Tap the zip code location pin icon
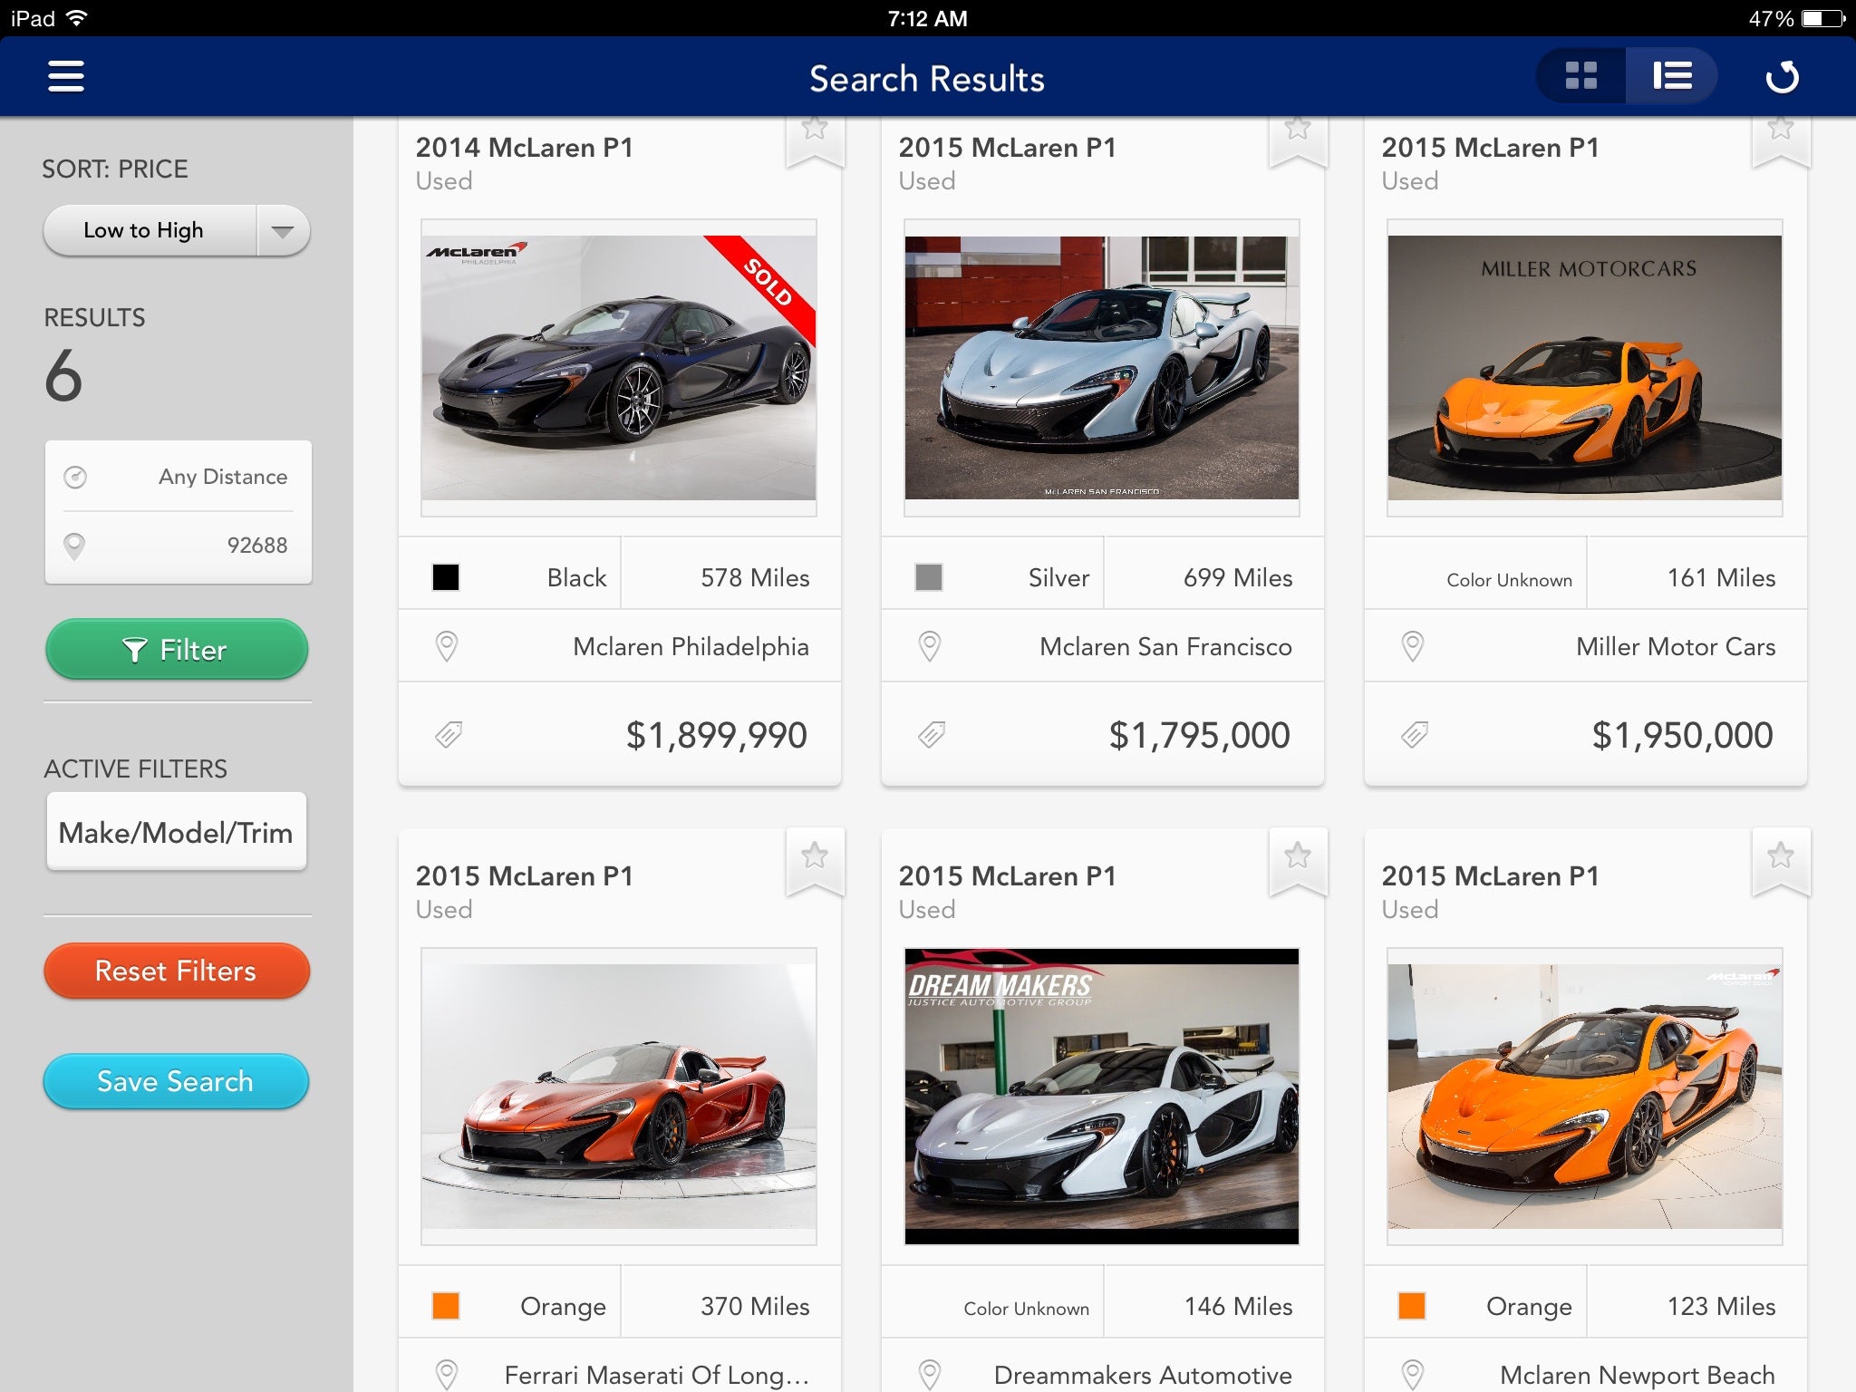 click(x=74, y=546)
